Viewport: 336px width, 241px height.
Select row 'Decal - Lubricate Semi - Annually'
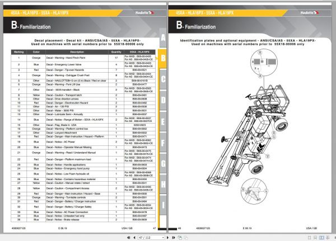tap(83, 114)
